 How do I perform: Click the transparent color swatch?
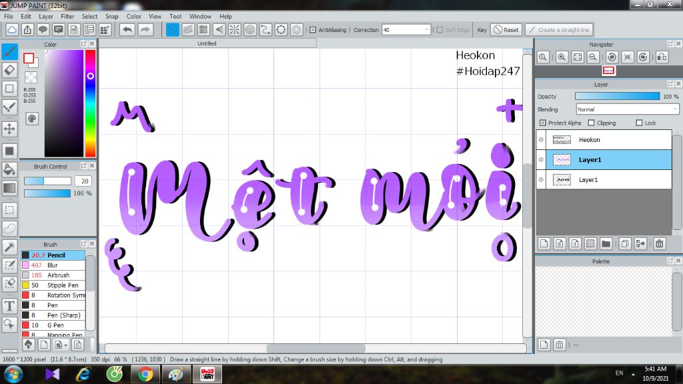point(31,77)
